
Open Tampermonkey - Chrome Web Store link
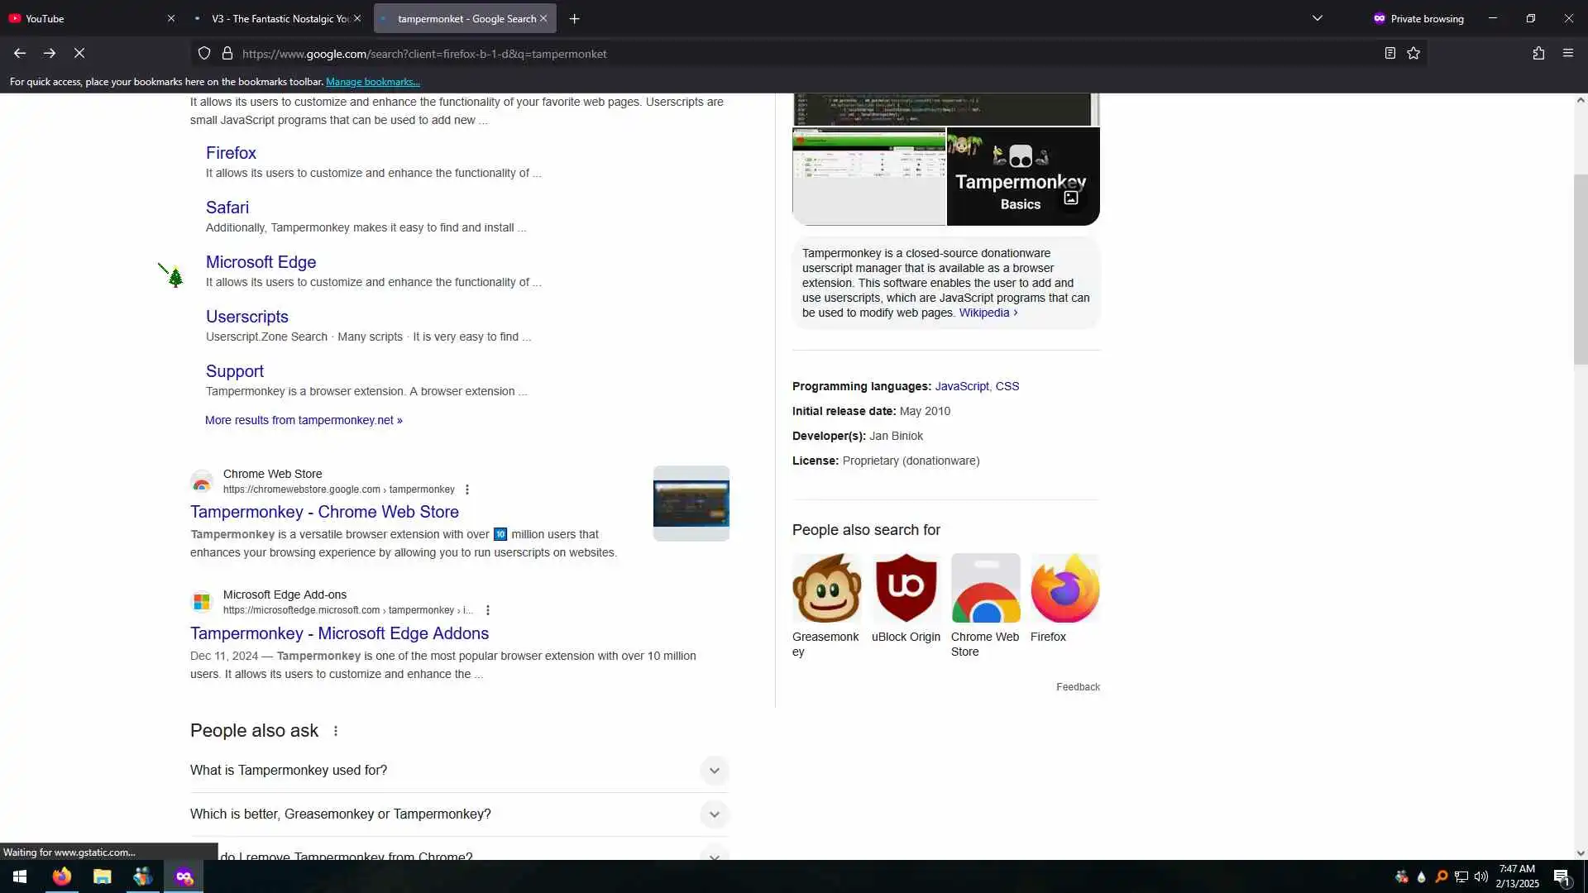tap(324, 512)
